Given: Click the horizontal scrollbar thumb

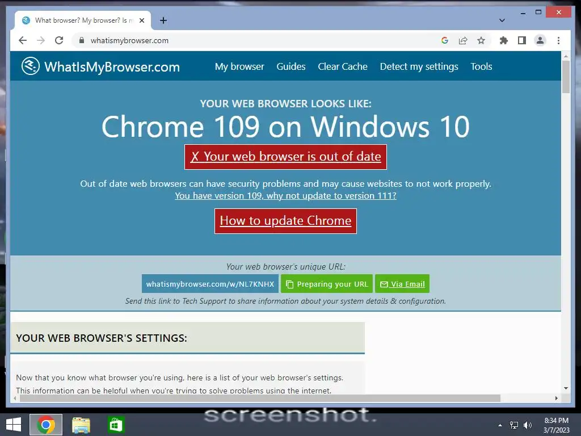Looking at the screenshot, I should tap(260, 398).
